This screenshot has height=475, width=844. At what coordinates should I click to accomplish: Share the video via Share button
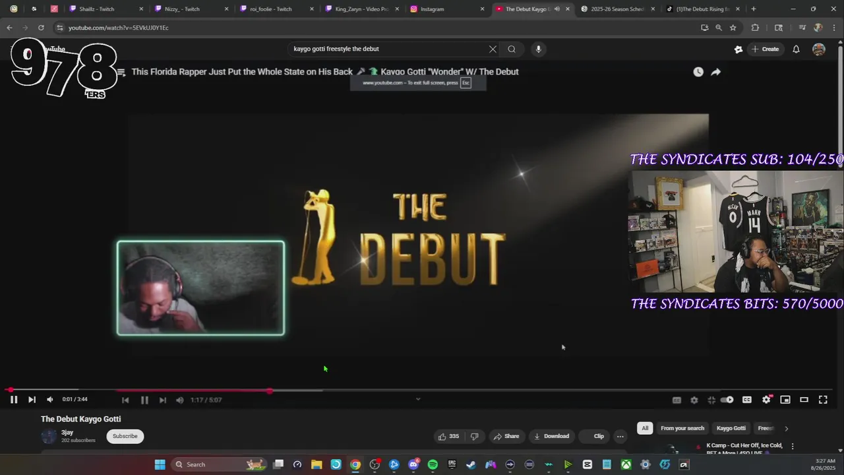point(506,436)
